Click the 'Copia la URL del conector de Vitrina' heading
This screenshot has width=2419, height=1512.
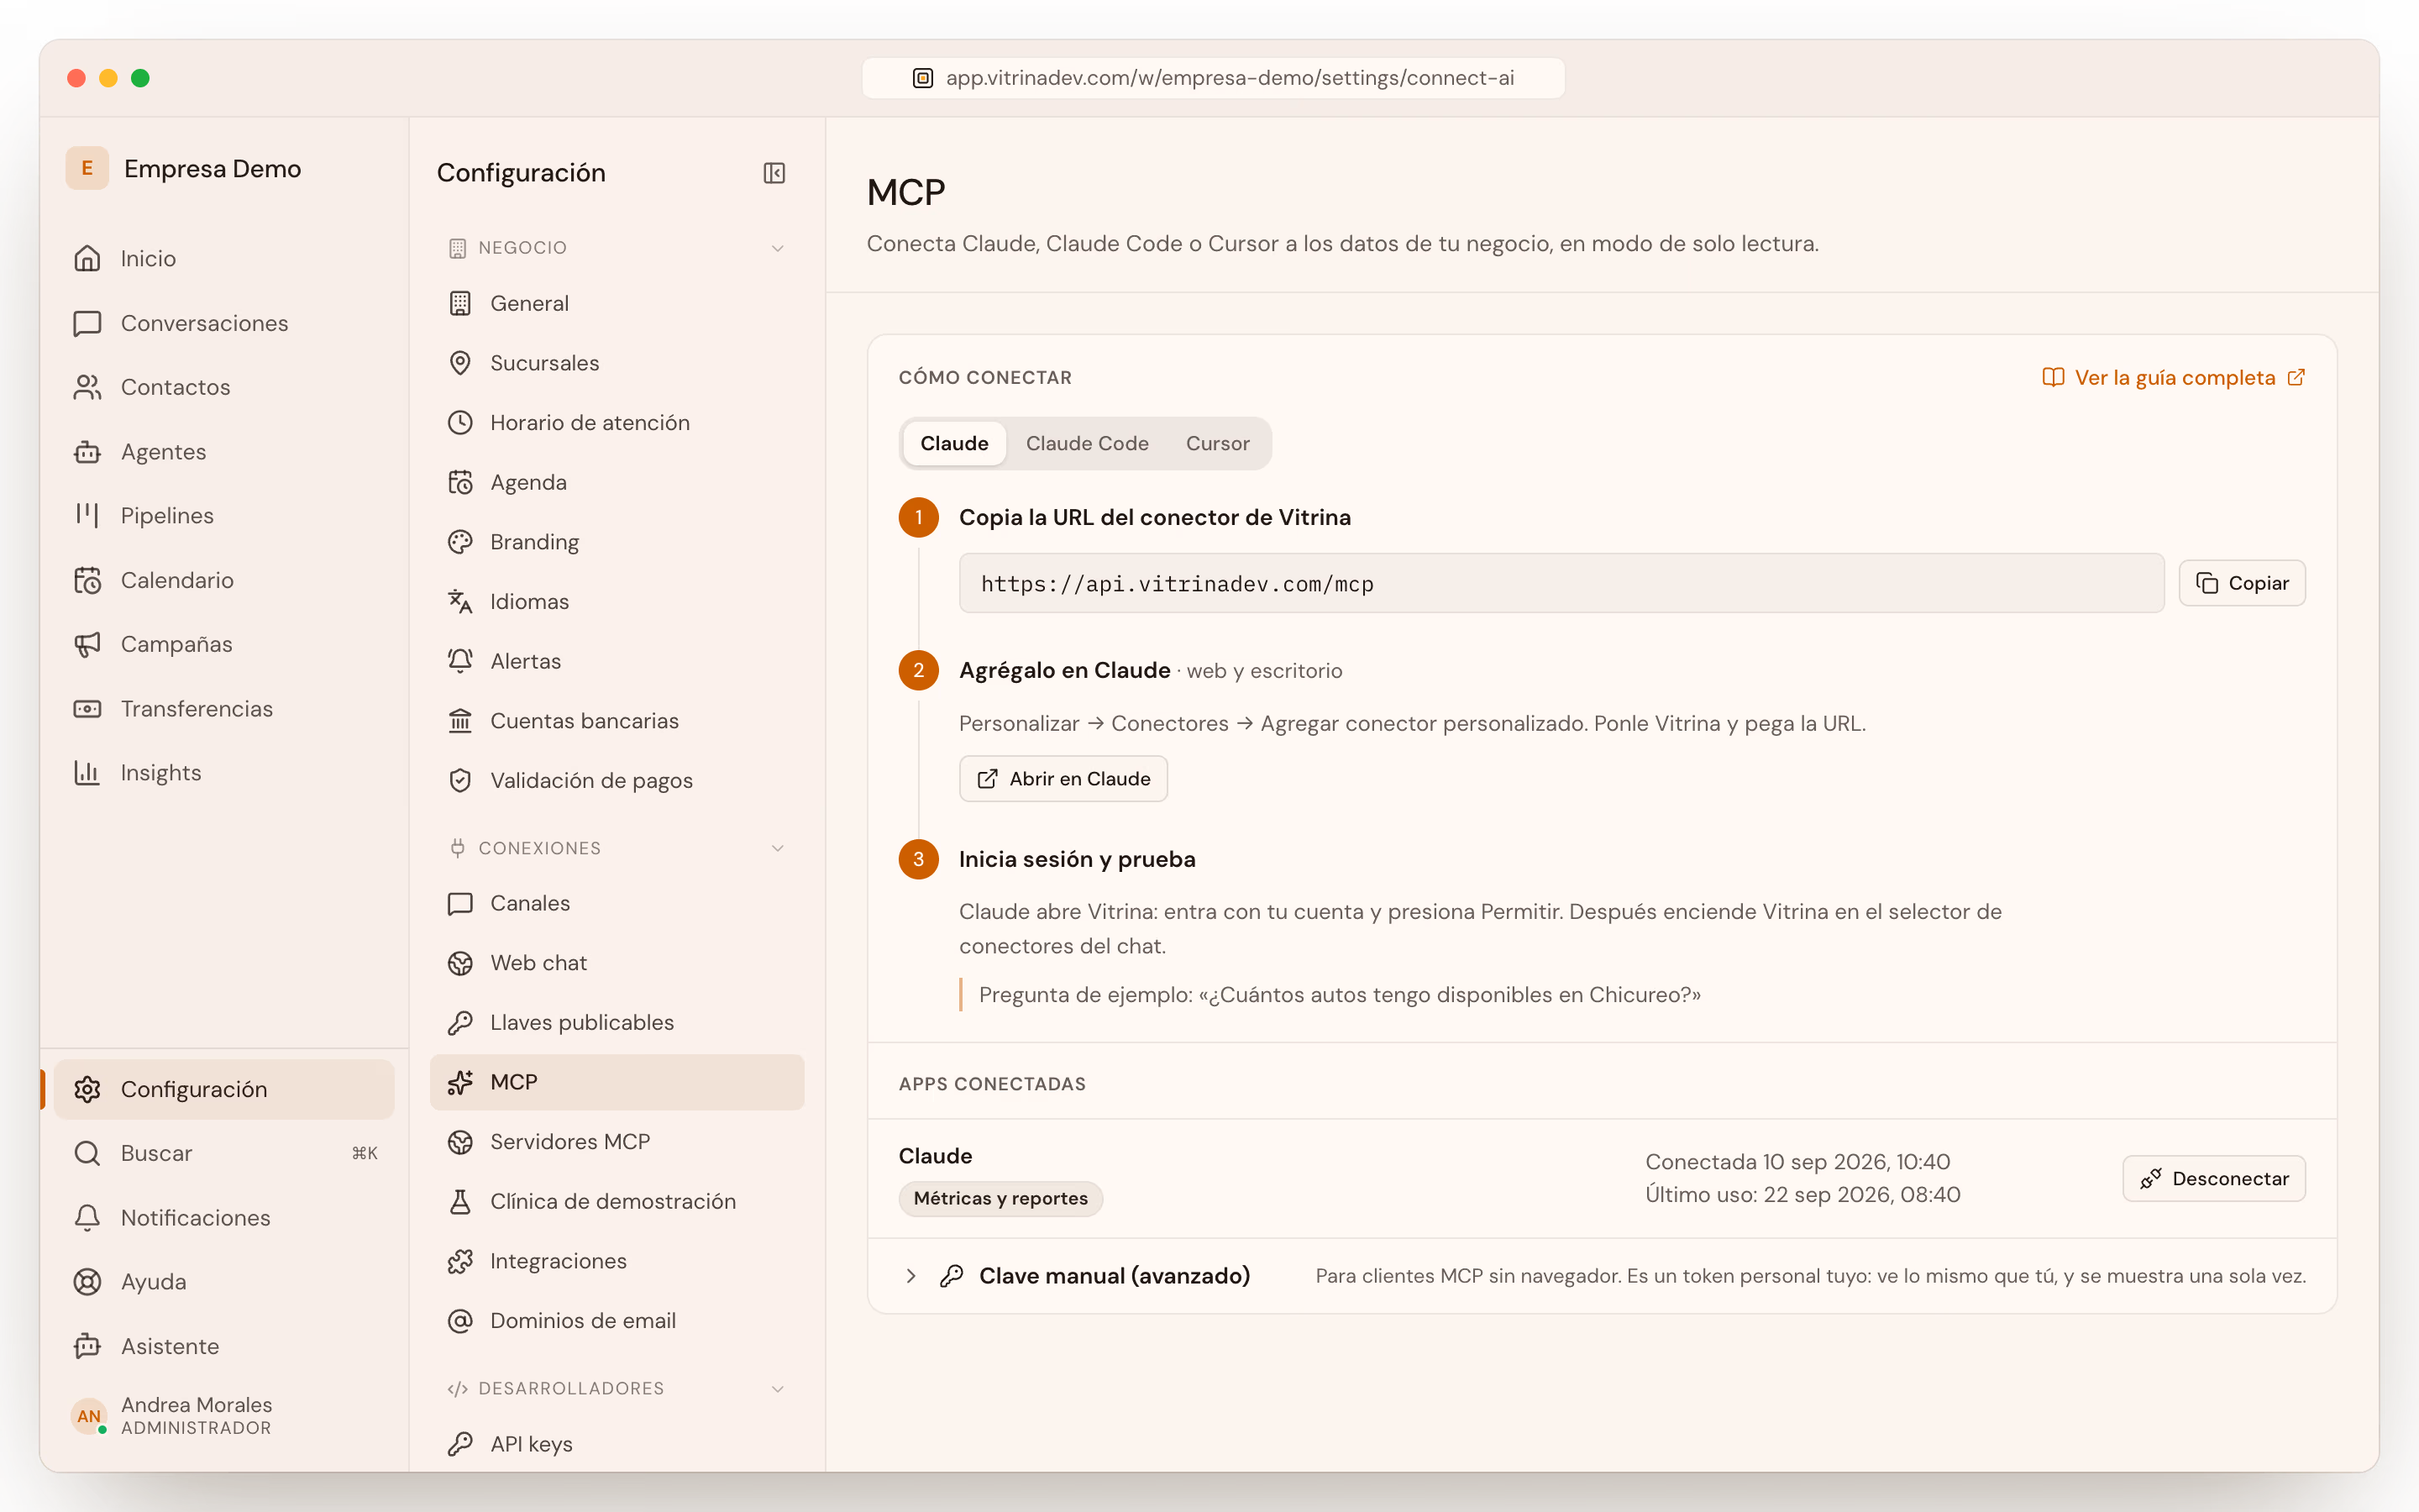pyautogui.click(x=1155, y=517)
